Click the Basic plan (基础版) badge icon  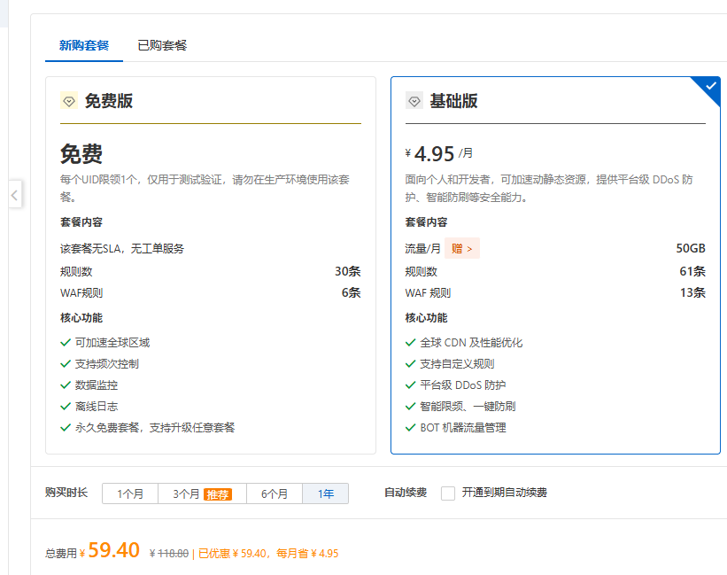[x=414, y=101]
